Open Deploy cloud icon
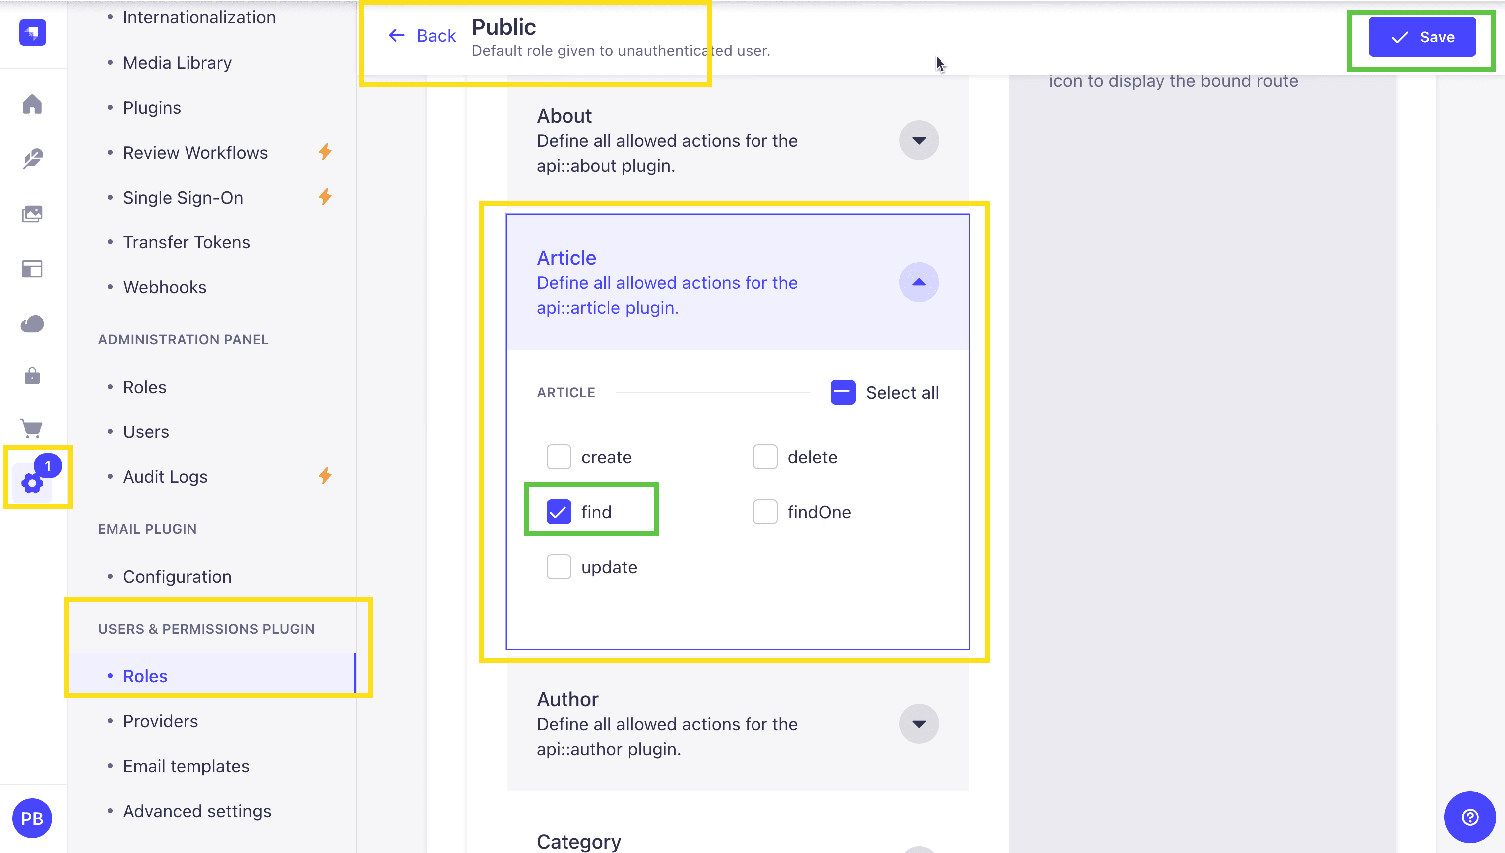The height and width of the screenshot is (853, 1505). (32, 323)
